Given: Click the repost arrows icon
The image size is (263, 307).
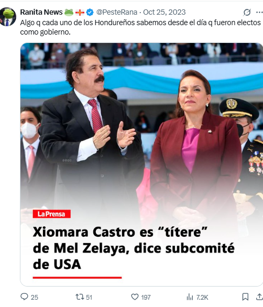Looking at the screenshot, I should [80, 297].
